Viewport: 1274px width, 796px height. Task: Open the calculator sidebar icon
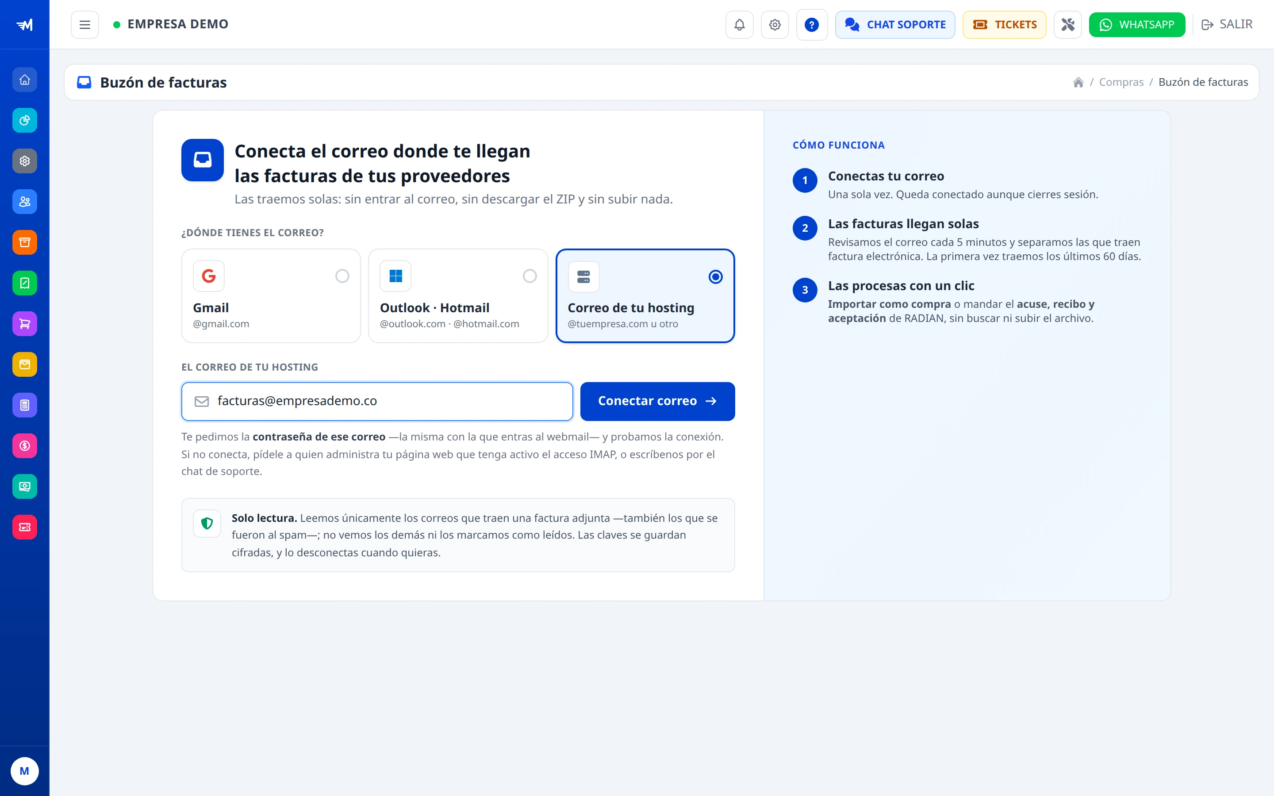25,406
